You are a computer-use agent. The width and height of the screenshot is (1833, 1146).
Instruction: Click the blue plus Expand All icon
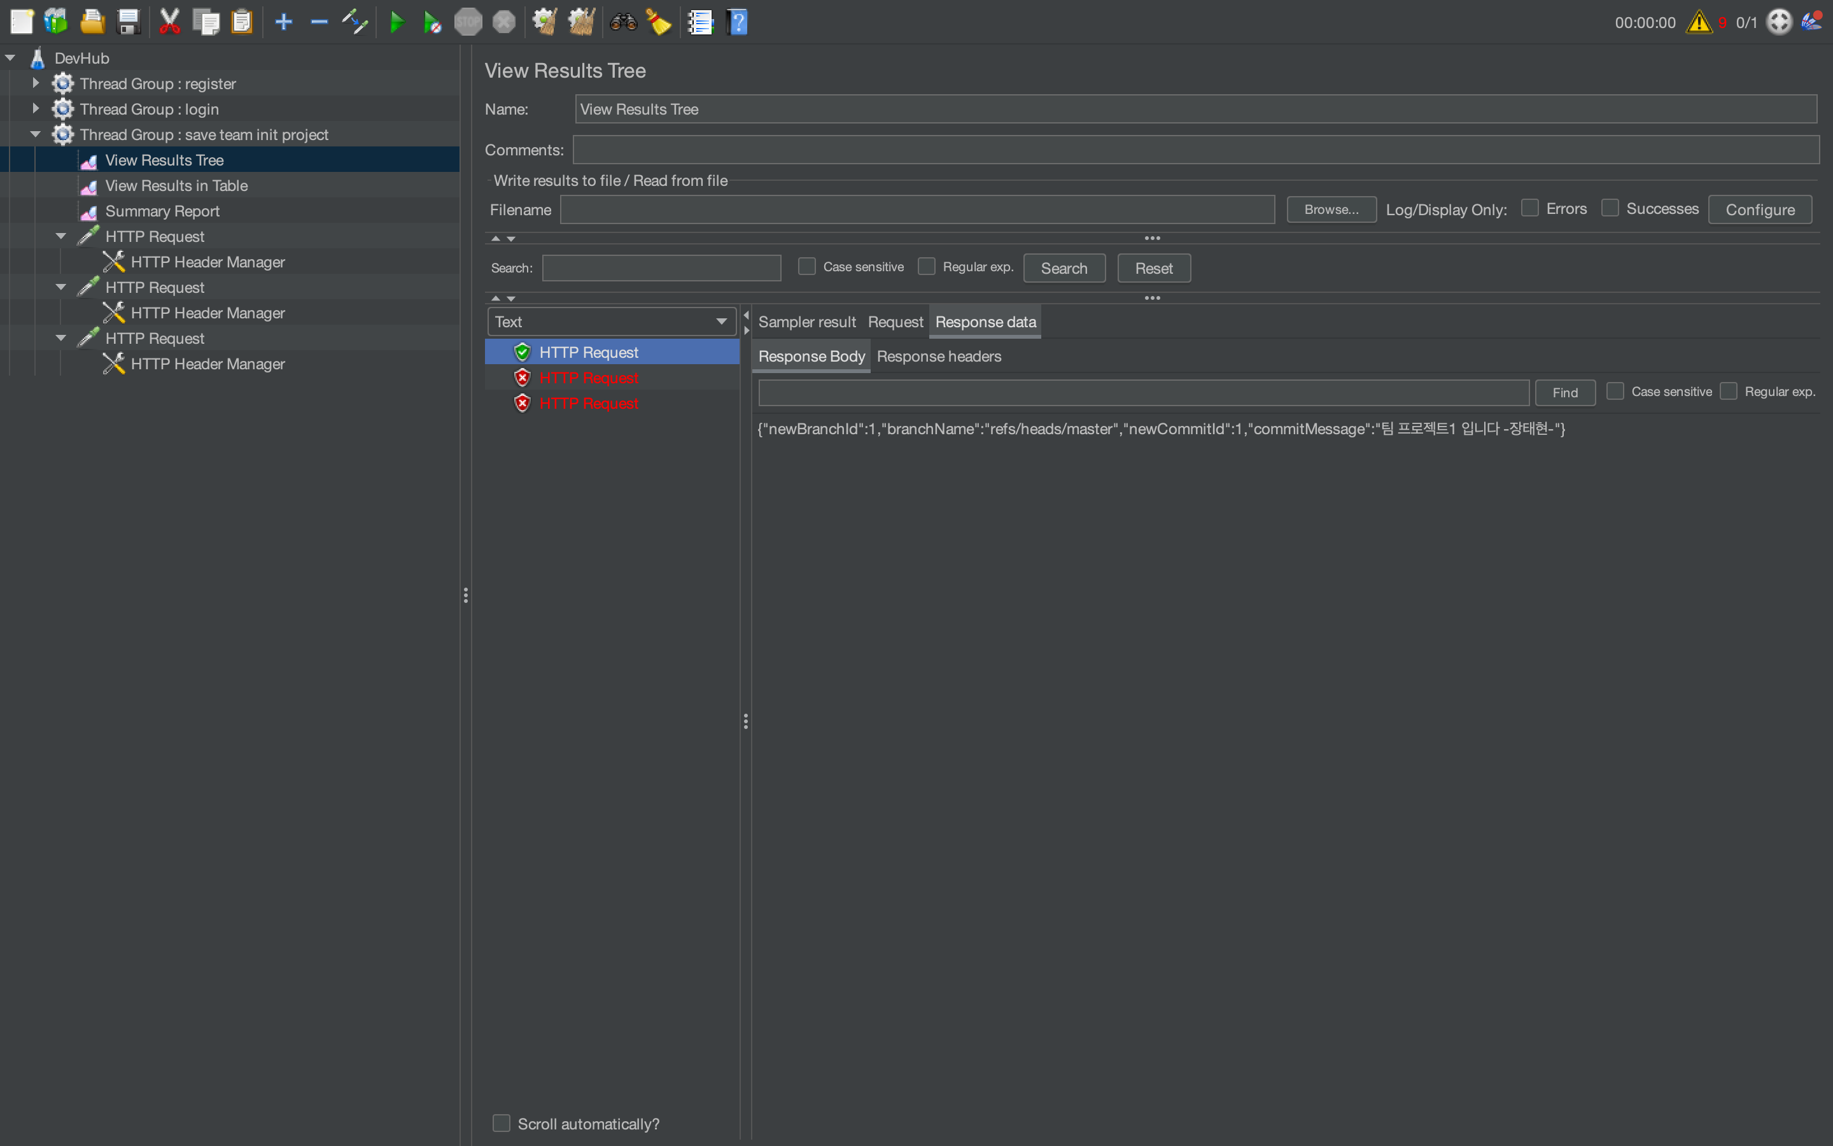[x=283, y=22]
